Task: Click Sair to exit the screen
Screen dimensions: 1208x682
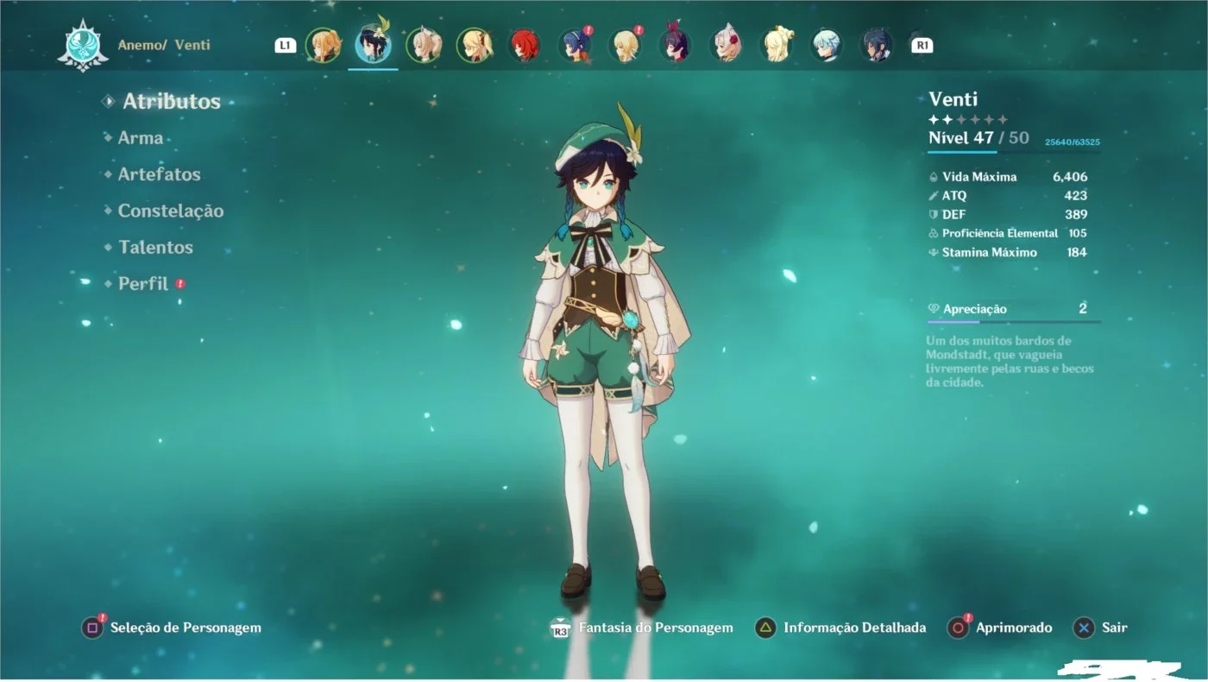Action: [x=1115, y=628]
